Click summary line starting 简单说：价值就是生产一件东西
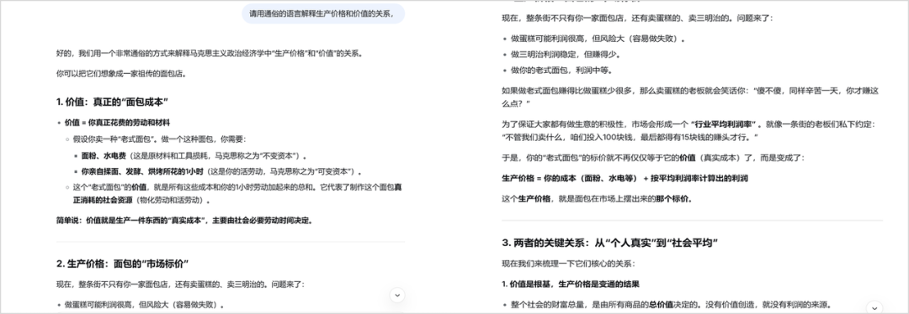 point(184,220)
